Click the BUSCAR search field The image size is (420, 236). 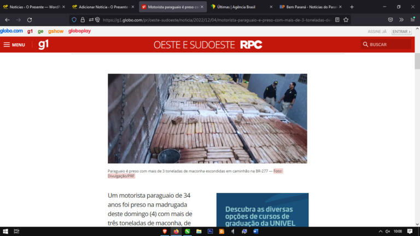pyautogui.click(x=386, y=44)
